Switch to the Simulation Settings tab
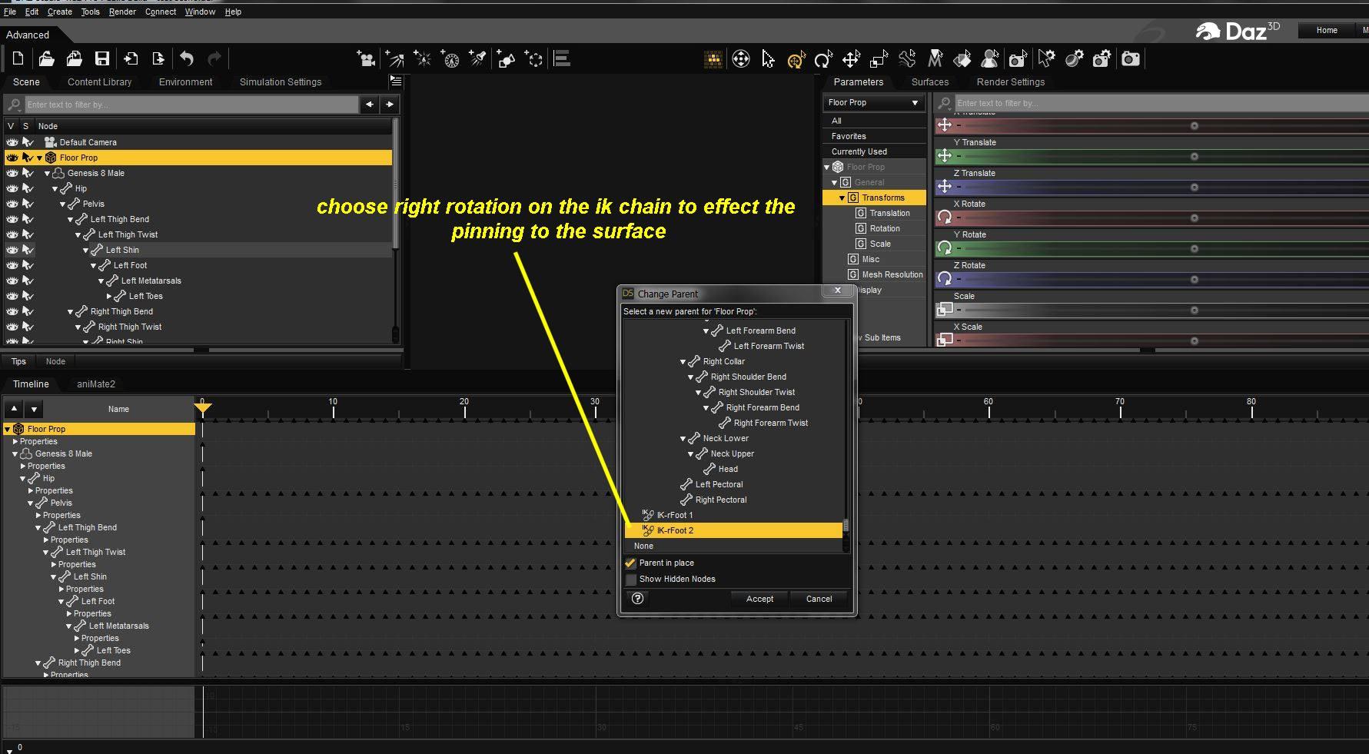The image size is (1369, 754). click(x=281, y=82)
